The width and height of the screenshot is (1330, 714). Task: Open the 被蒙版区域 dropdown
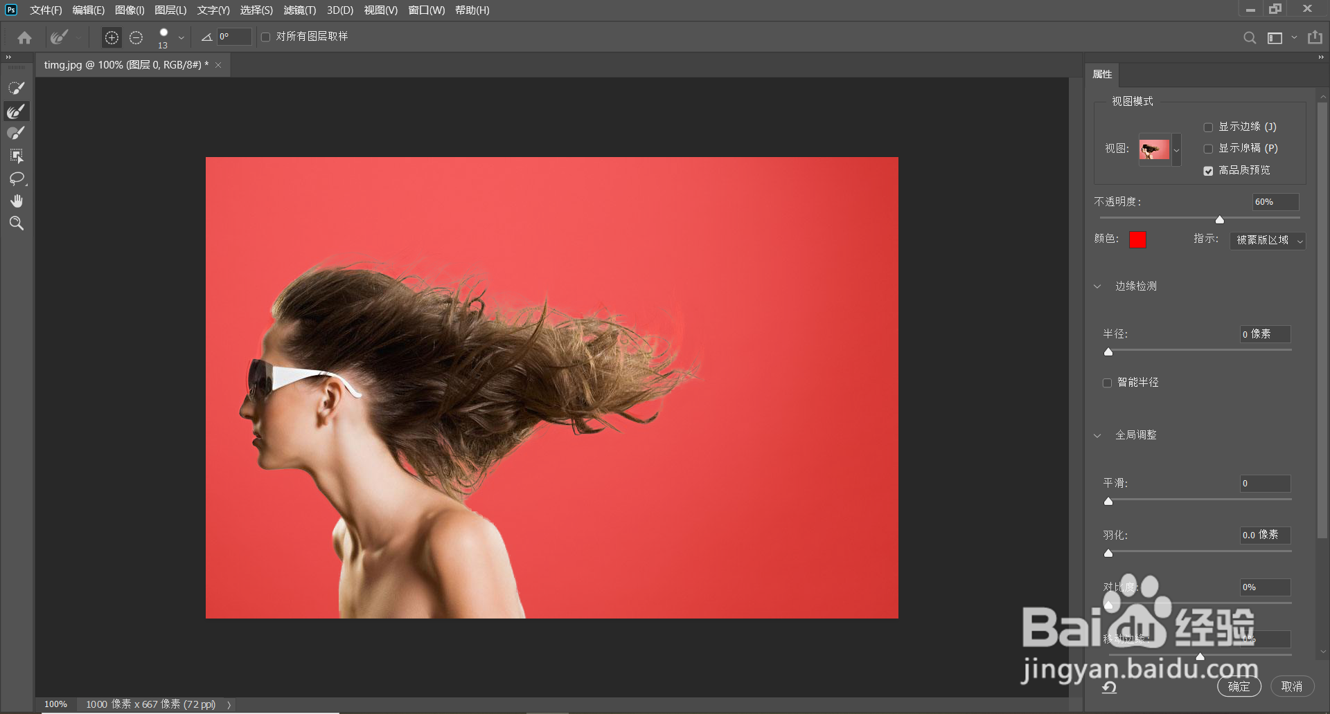(x=1268, y=240)
